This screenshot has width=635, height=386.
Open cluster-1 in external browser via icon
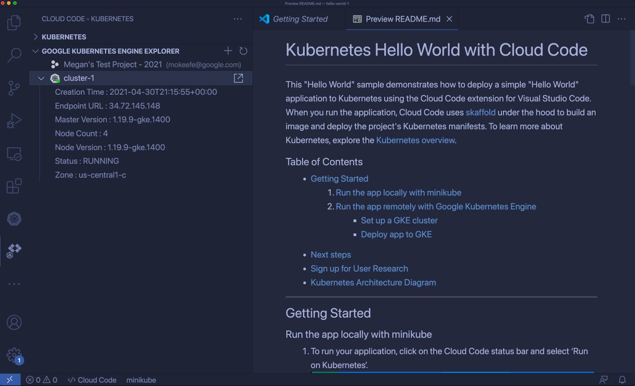pyautogui.click(x=238, y=78)
